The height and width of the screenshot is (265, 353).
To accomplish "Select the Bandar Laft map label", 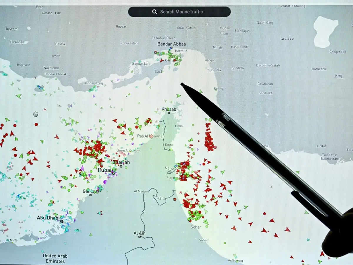I will (141, 64).
